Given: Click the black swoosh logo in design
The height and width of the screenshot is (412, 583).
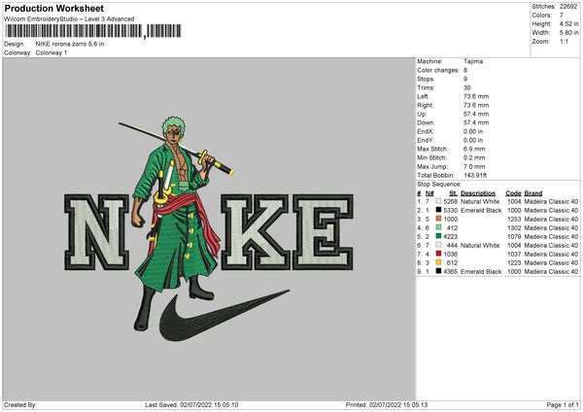Looking at the screenshot, I should (224, 316).
